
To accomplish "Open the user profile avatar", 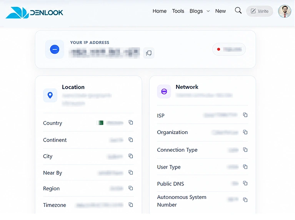I will pos(285,11).
